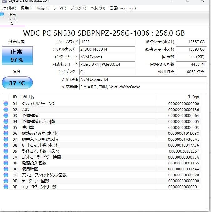Select the C: drive tab at 37 °C
This screenshot has width=211, height=212.
click(x=13, y=19)
